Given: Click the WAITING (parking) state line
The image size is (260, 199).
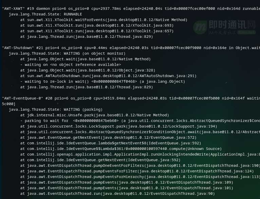Looking at the screenshot, I should [x=56, y=109].
